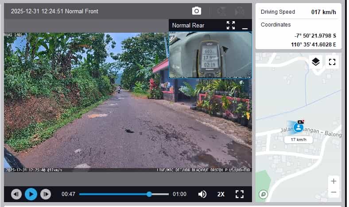
Task: Click the recenter map compass icon
Action: [263, 194]
